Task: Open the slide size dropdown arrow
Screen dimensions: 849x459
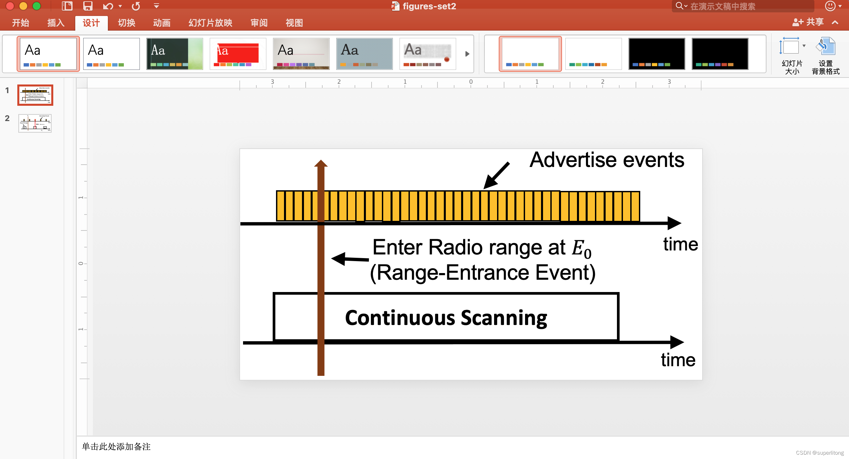Action: pos(804,46)
